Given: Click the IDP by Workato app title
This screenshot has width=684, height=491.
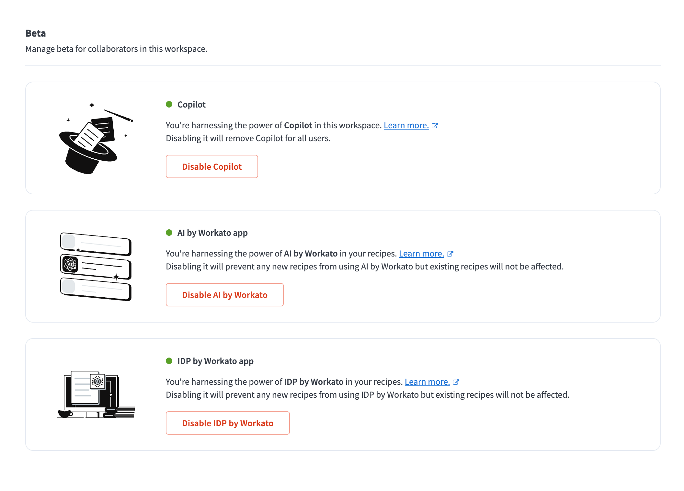Looking at the screenshot, I should point(215,361).
